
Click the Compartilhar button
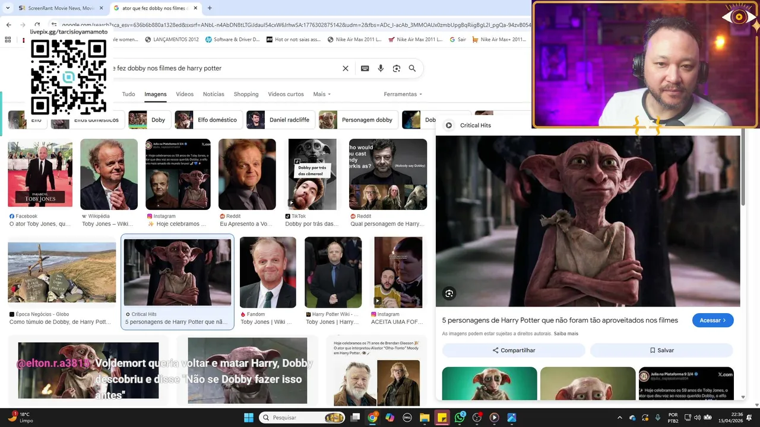[514, 350]
